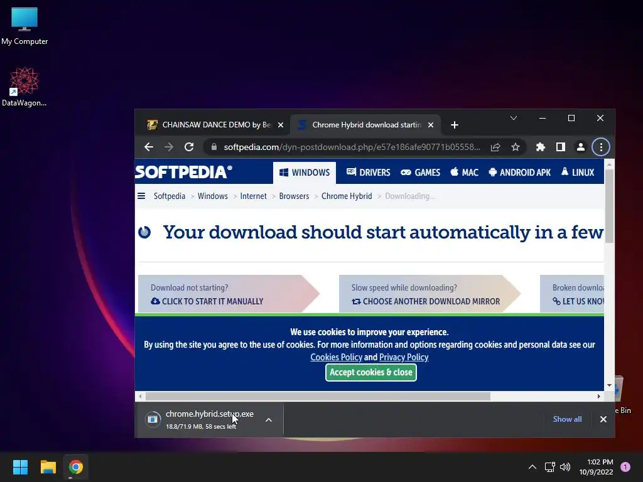Go back with the browser back arrow
The height and width of the screenshot is (482, 643).
(x=149, y=147)
